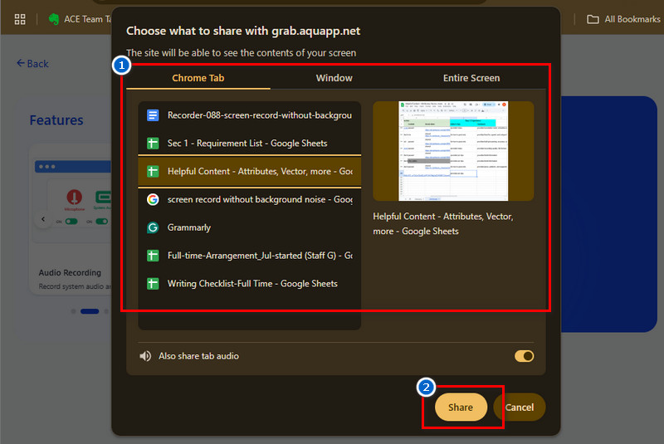Click the active blue carousel page indicator
Image resolution: width=664 pixels, height=444 pixels.
(90, 311)
